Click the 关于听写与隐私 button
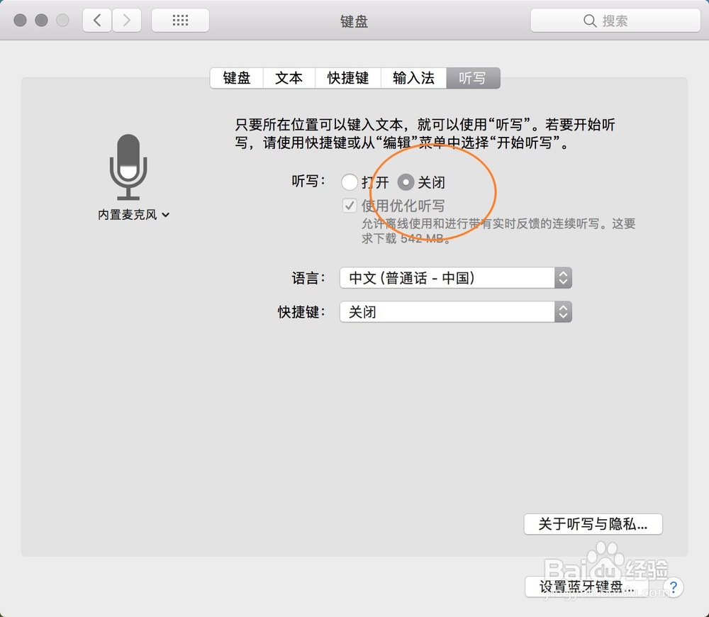This screenshot has height=617, width=709. [x=593, y=524]
